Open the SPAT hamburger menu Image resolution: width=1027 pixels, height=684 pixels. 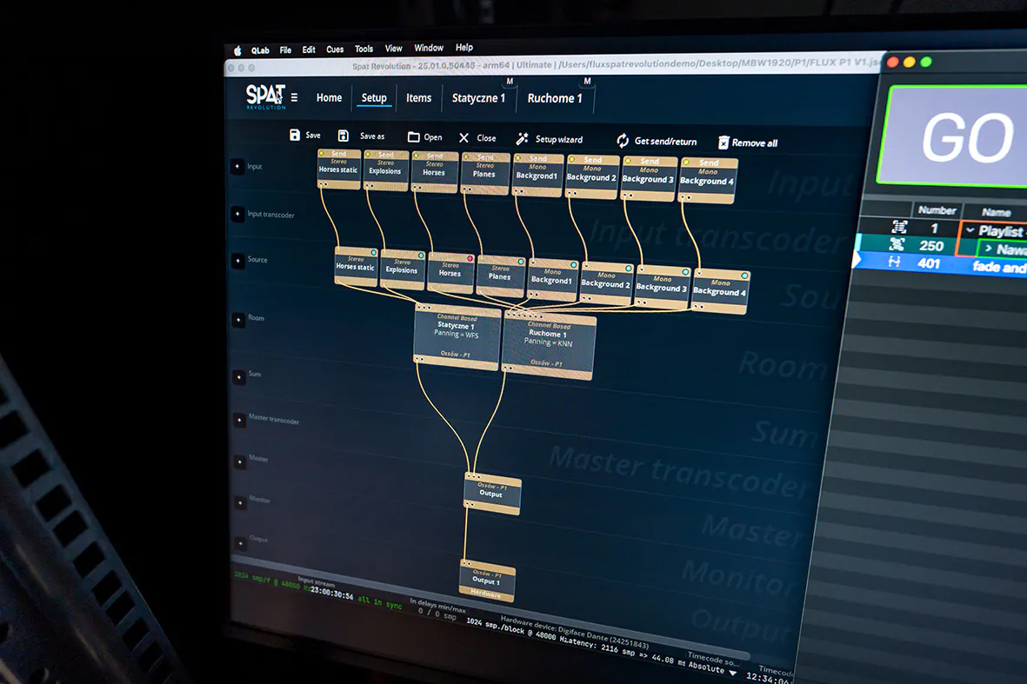(294, 97)
